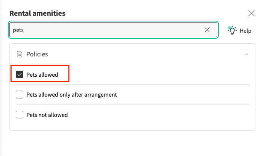
Task: Click Pets allowed only after arrangement label
Action: (x=71, y=95)
